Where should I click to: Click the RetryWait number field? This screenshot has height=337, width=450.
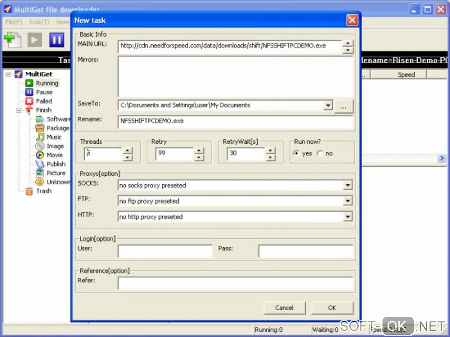pos(246,154)
